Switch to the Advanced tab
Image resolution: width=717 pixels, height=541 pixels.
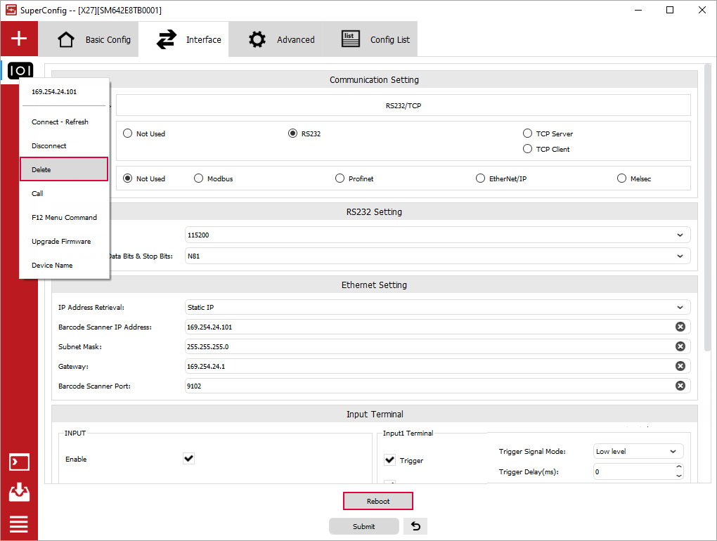pyautogui.click(x=282, y=39)
